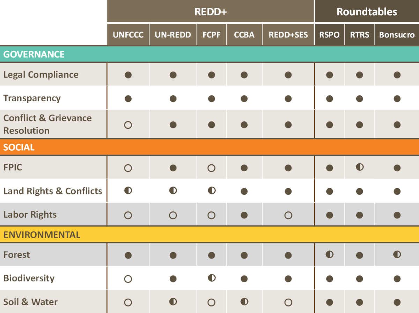This screenshot has width=419, height=313.
Task: Click half-filled circle for Bonsucro Forest
Action: click(397, 254)
